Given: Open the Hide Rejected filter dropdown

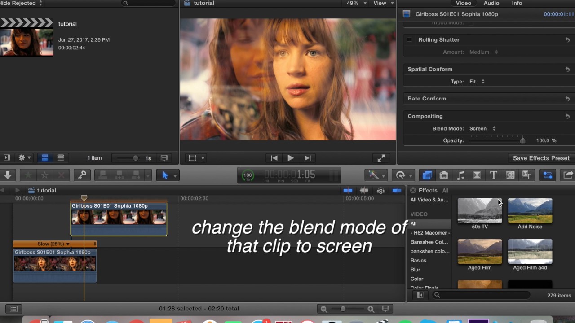Looking at the screenshot, I should pos(22,3).
